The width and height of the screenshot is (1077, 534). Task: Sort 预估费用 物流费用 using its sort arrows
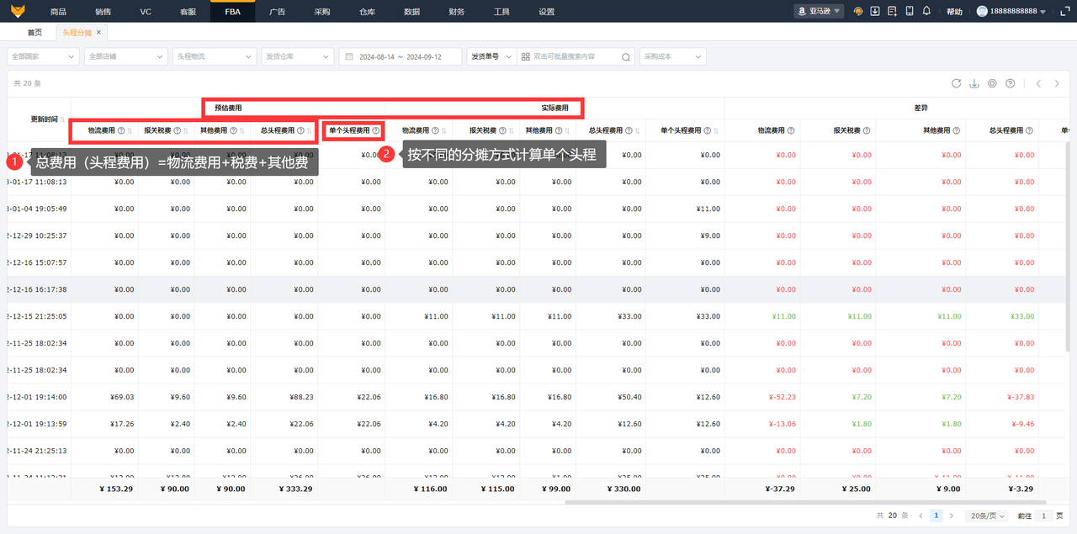click(x=130, y=130)
